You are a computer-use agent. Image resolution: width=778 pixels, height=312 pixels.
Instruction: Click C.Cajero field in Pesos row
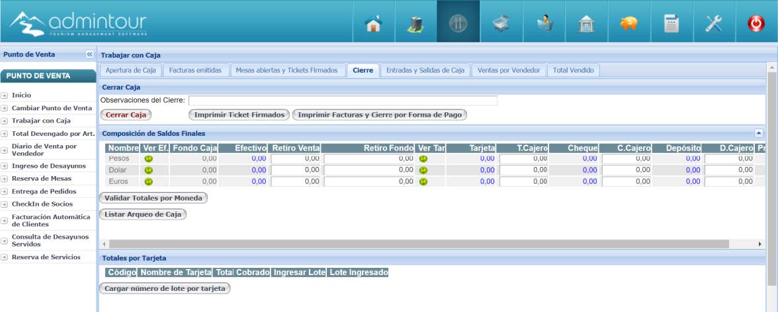tap(626, 159)
